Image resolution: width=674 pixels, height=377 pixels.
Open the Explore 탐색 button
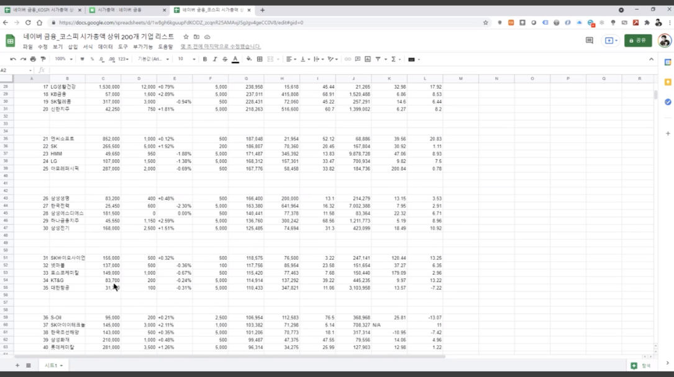(x=640, y=365)
